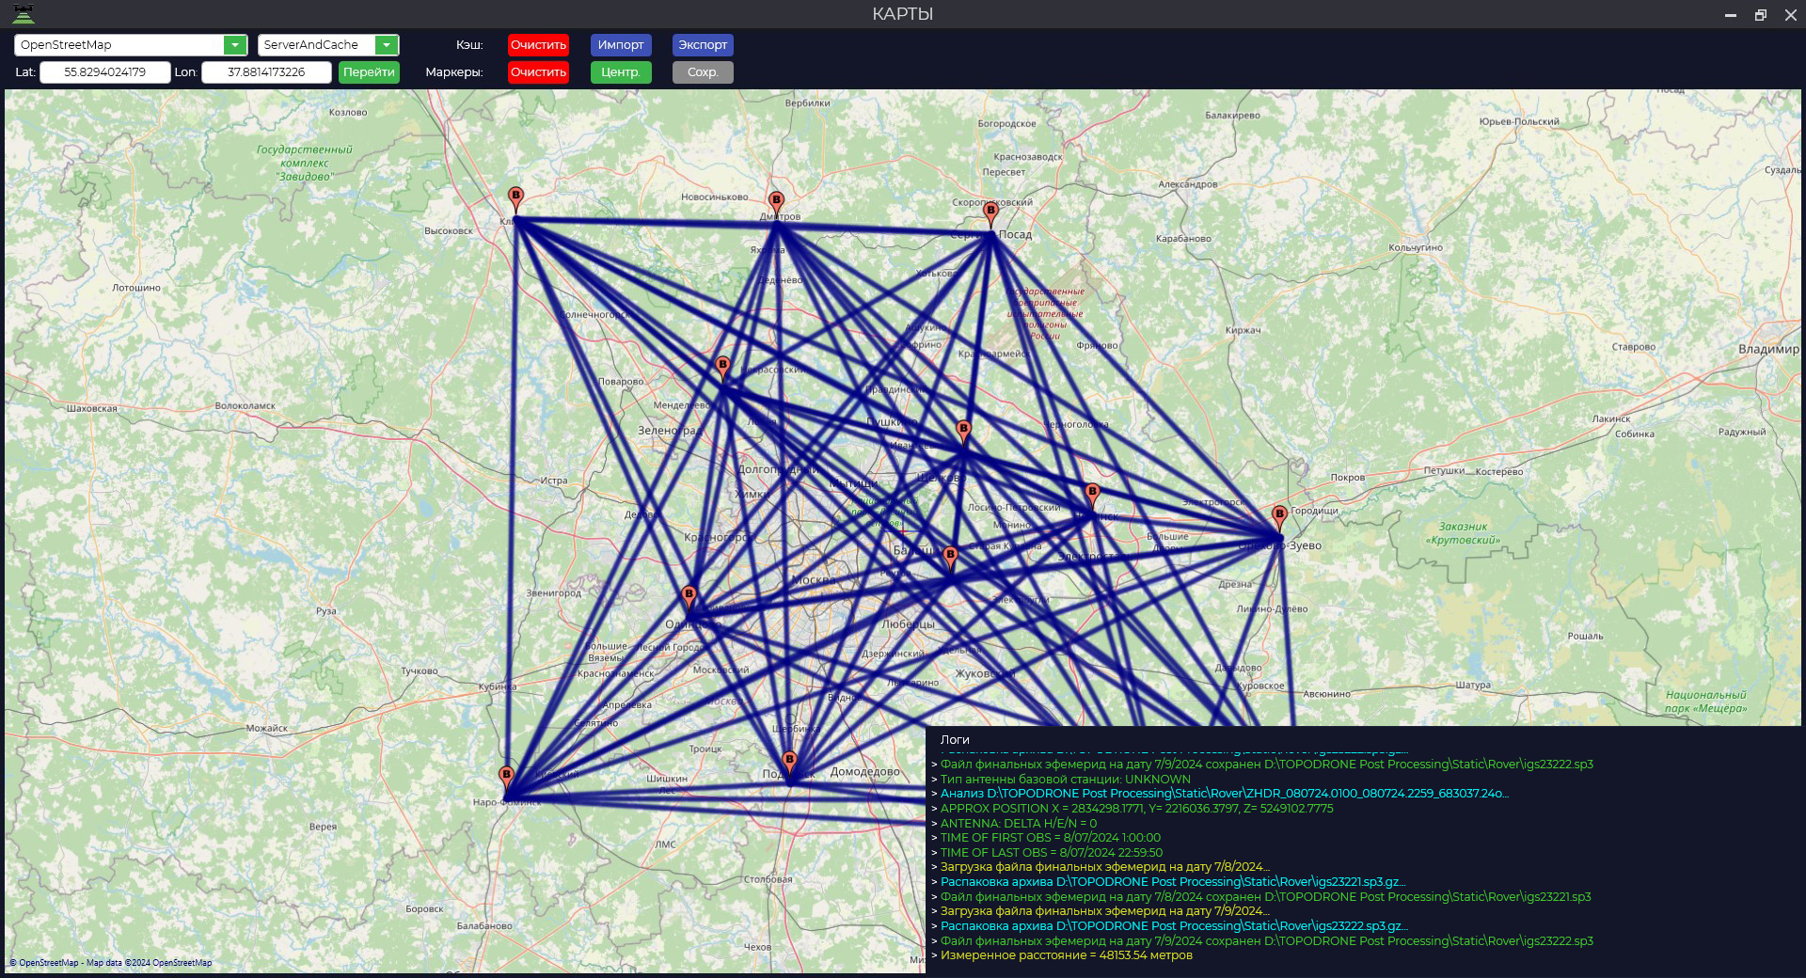This screenshot has width=1806, height=978.
Task: Open the OpenStreetMap provider dropdown
Action: pyautogui.click(x=234, y=45)
